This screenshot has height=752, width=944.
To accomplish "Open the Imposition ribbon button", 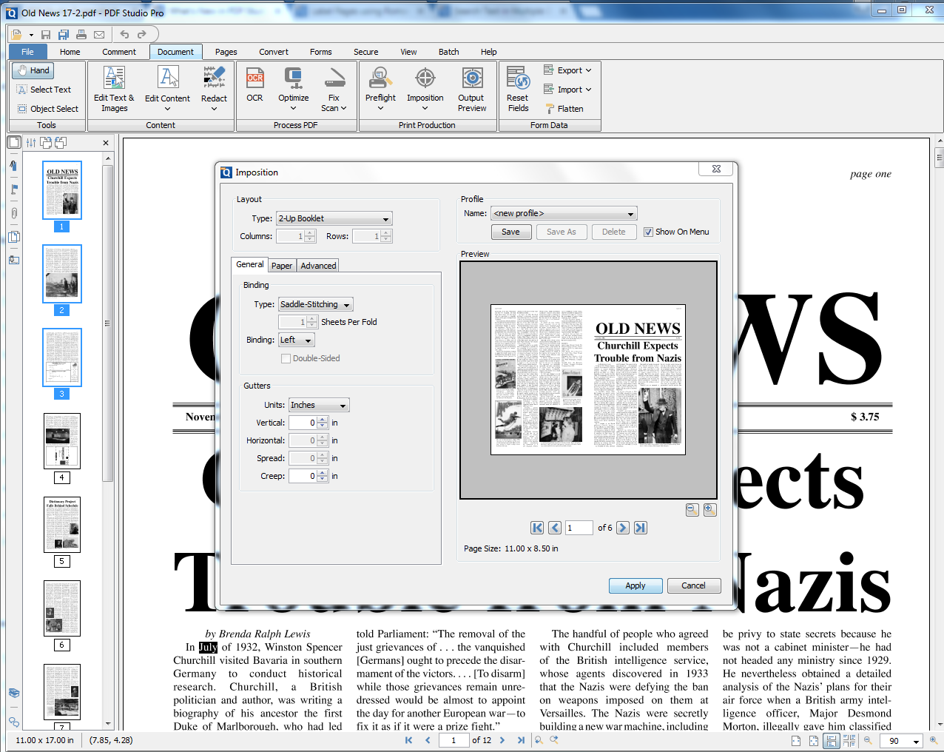I will 425,89.
